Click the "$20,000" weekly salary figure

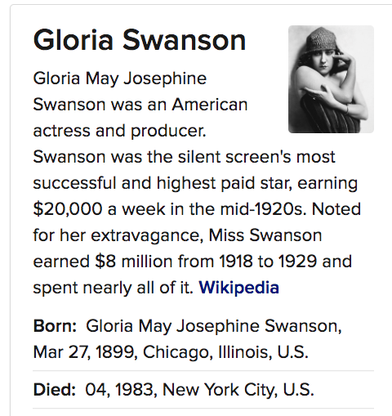(x=68, y=209)
